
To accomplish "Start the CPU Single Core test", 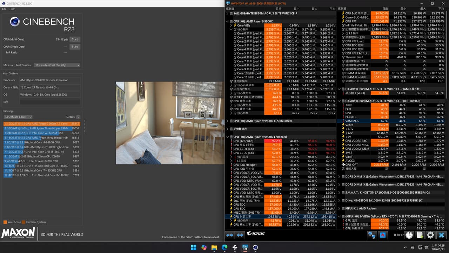I will (x=75, y=46).
